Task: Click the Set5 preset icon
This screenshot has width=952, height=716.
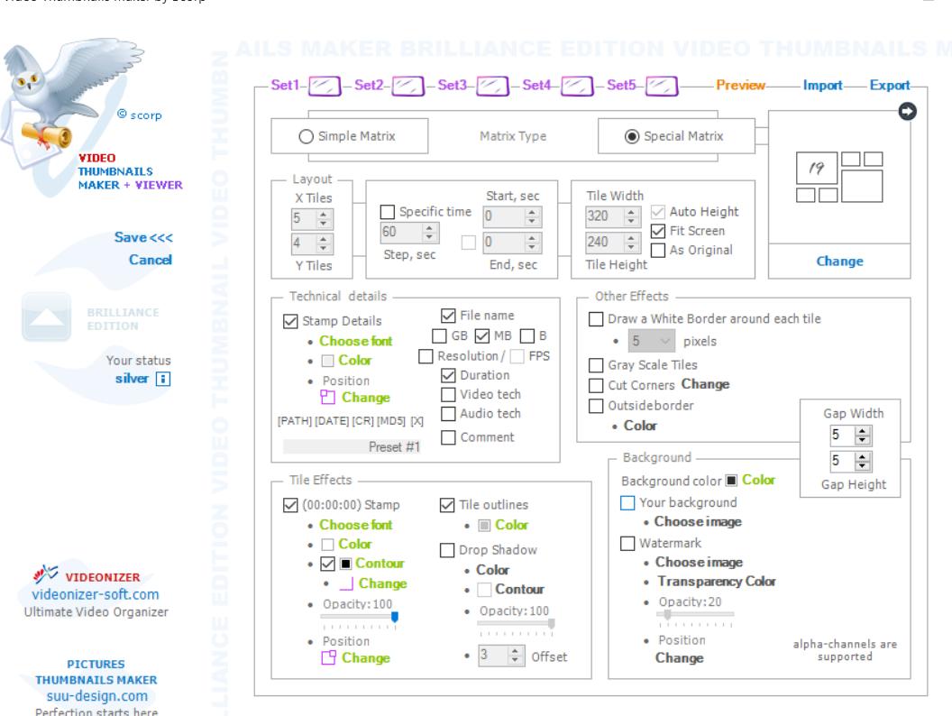Action: tap(663, 87)
